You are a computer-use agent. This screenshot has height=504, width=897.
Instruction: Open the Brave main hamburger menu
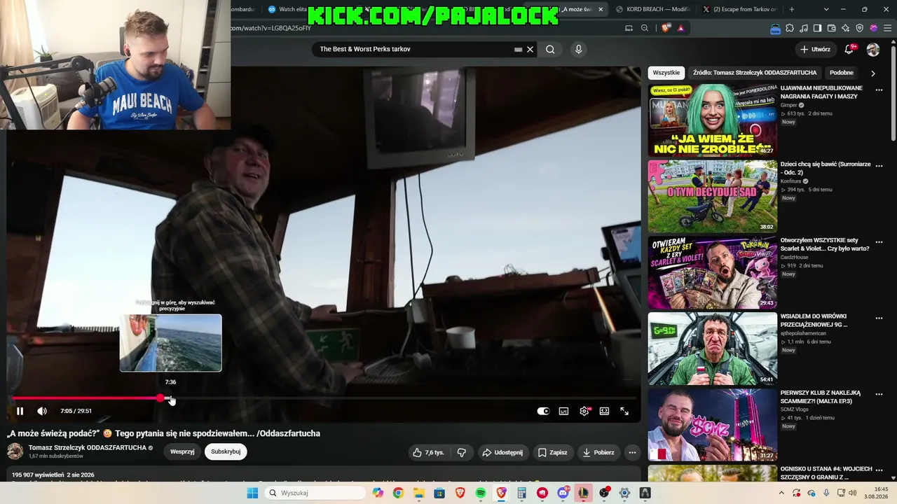pyautogui.click(x=887, y=28)
